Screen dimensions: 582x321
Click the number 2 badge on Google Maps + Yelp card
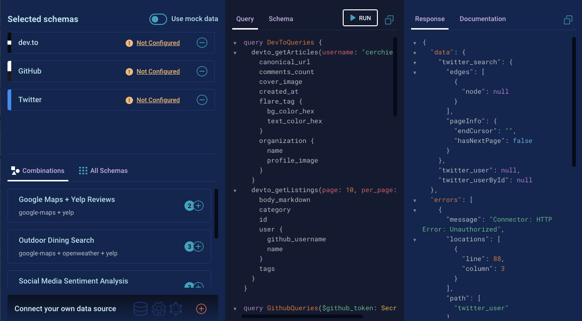point(190,206)
